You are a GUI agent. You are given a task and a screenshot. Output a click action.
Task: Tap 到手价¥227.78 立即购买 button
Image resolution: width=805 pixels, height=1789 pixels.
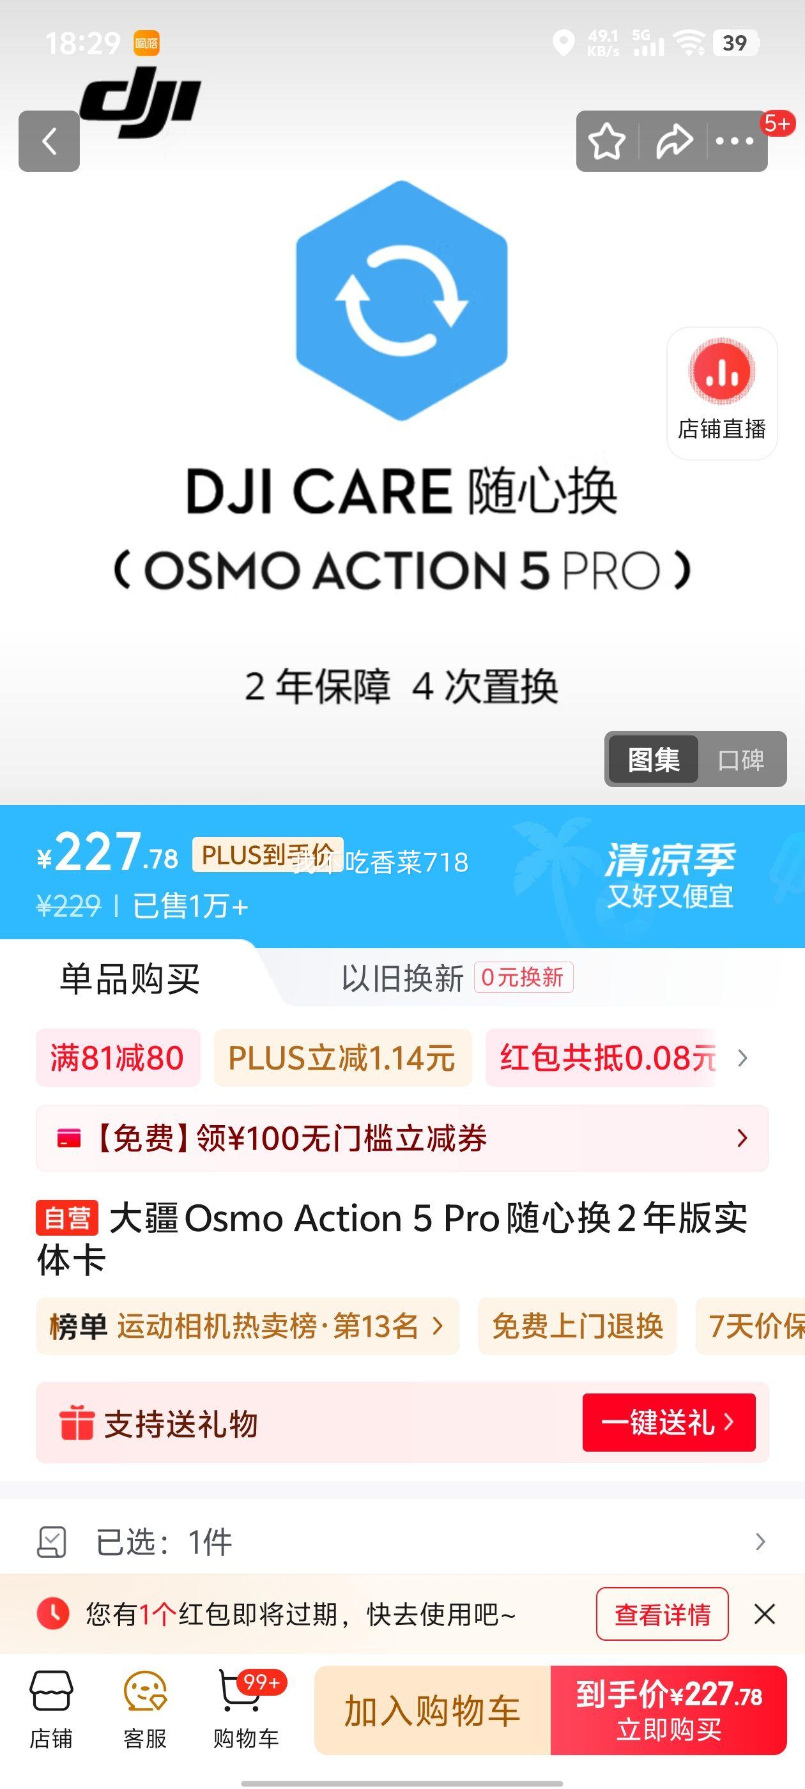click(x=669, y=1710)
